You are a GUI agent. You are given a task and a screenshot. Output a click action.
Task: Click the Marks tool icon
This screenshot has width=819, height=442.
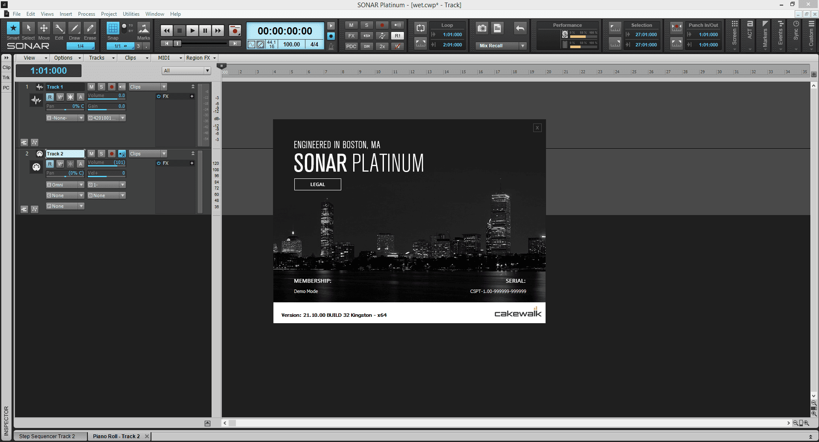pyautogui.click(x=144, y=28)
